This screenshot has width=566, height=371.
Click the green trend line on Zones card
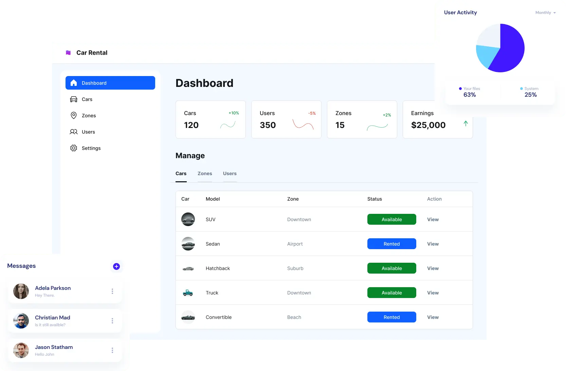pyautogui.click(x=377, y=127)
